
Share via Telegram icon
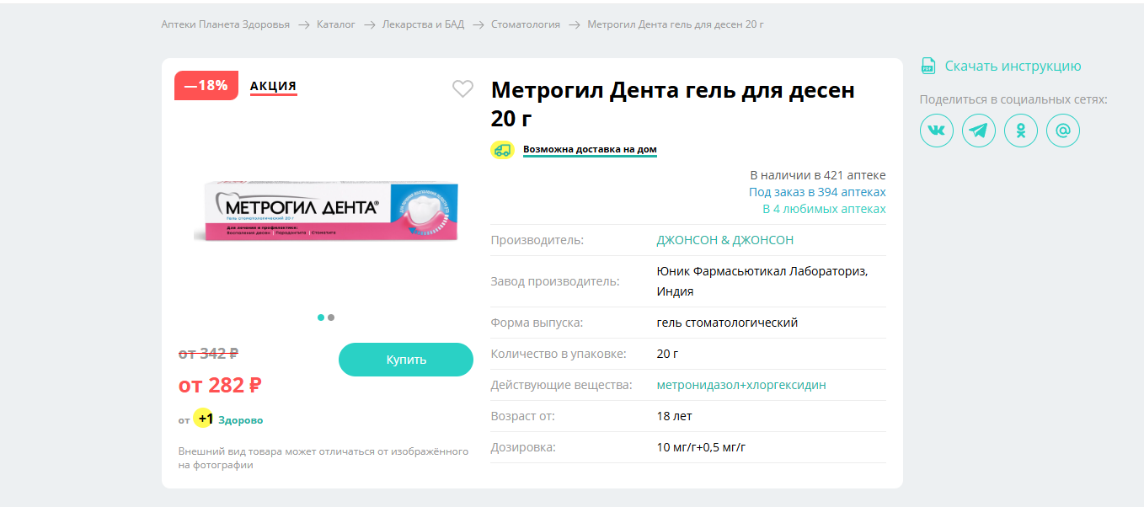[978, 131]
